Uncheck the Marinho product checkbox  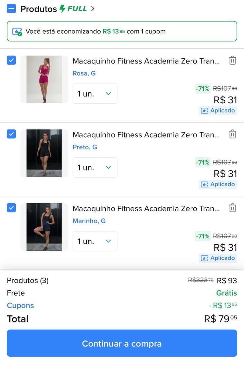point(11,208)
